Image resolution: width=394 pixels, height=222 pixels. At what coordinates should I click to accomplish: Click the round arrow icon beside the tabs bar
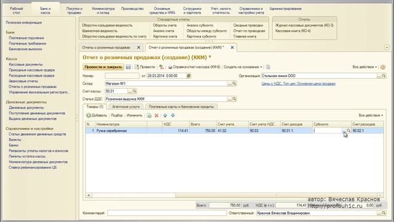click(387, 47)
